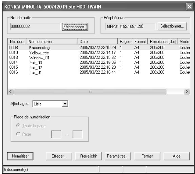Sort by No. doc. column header

pos(17,42)
